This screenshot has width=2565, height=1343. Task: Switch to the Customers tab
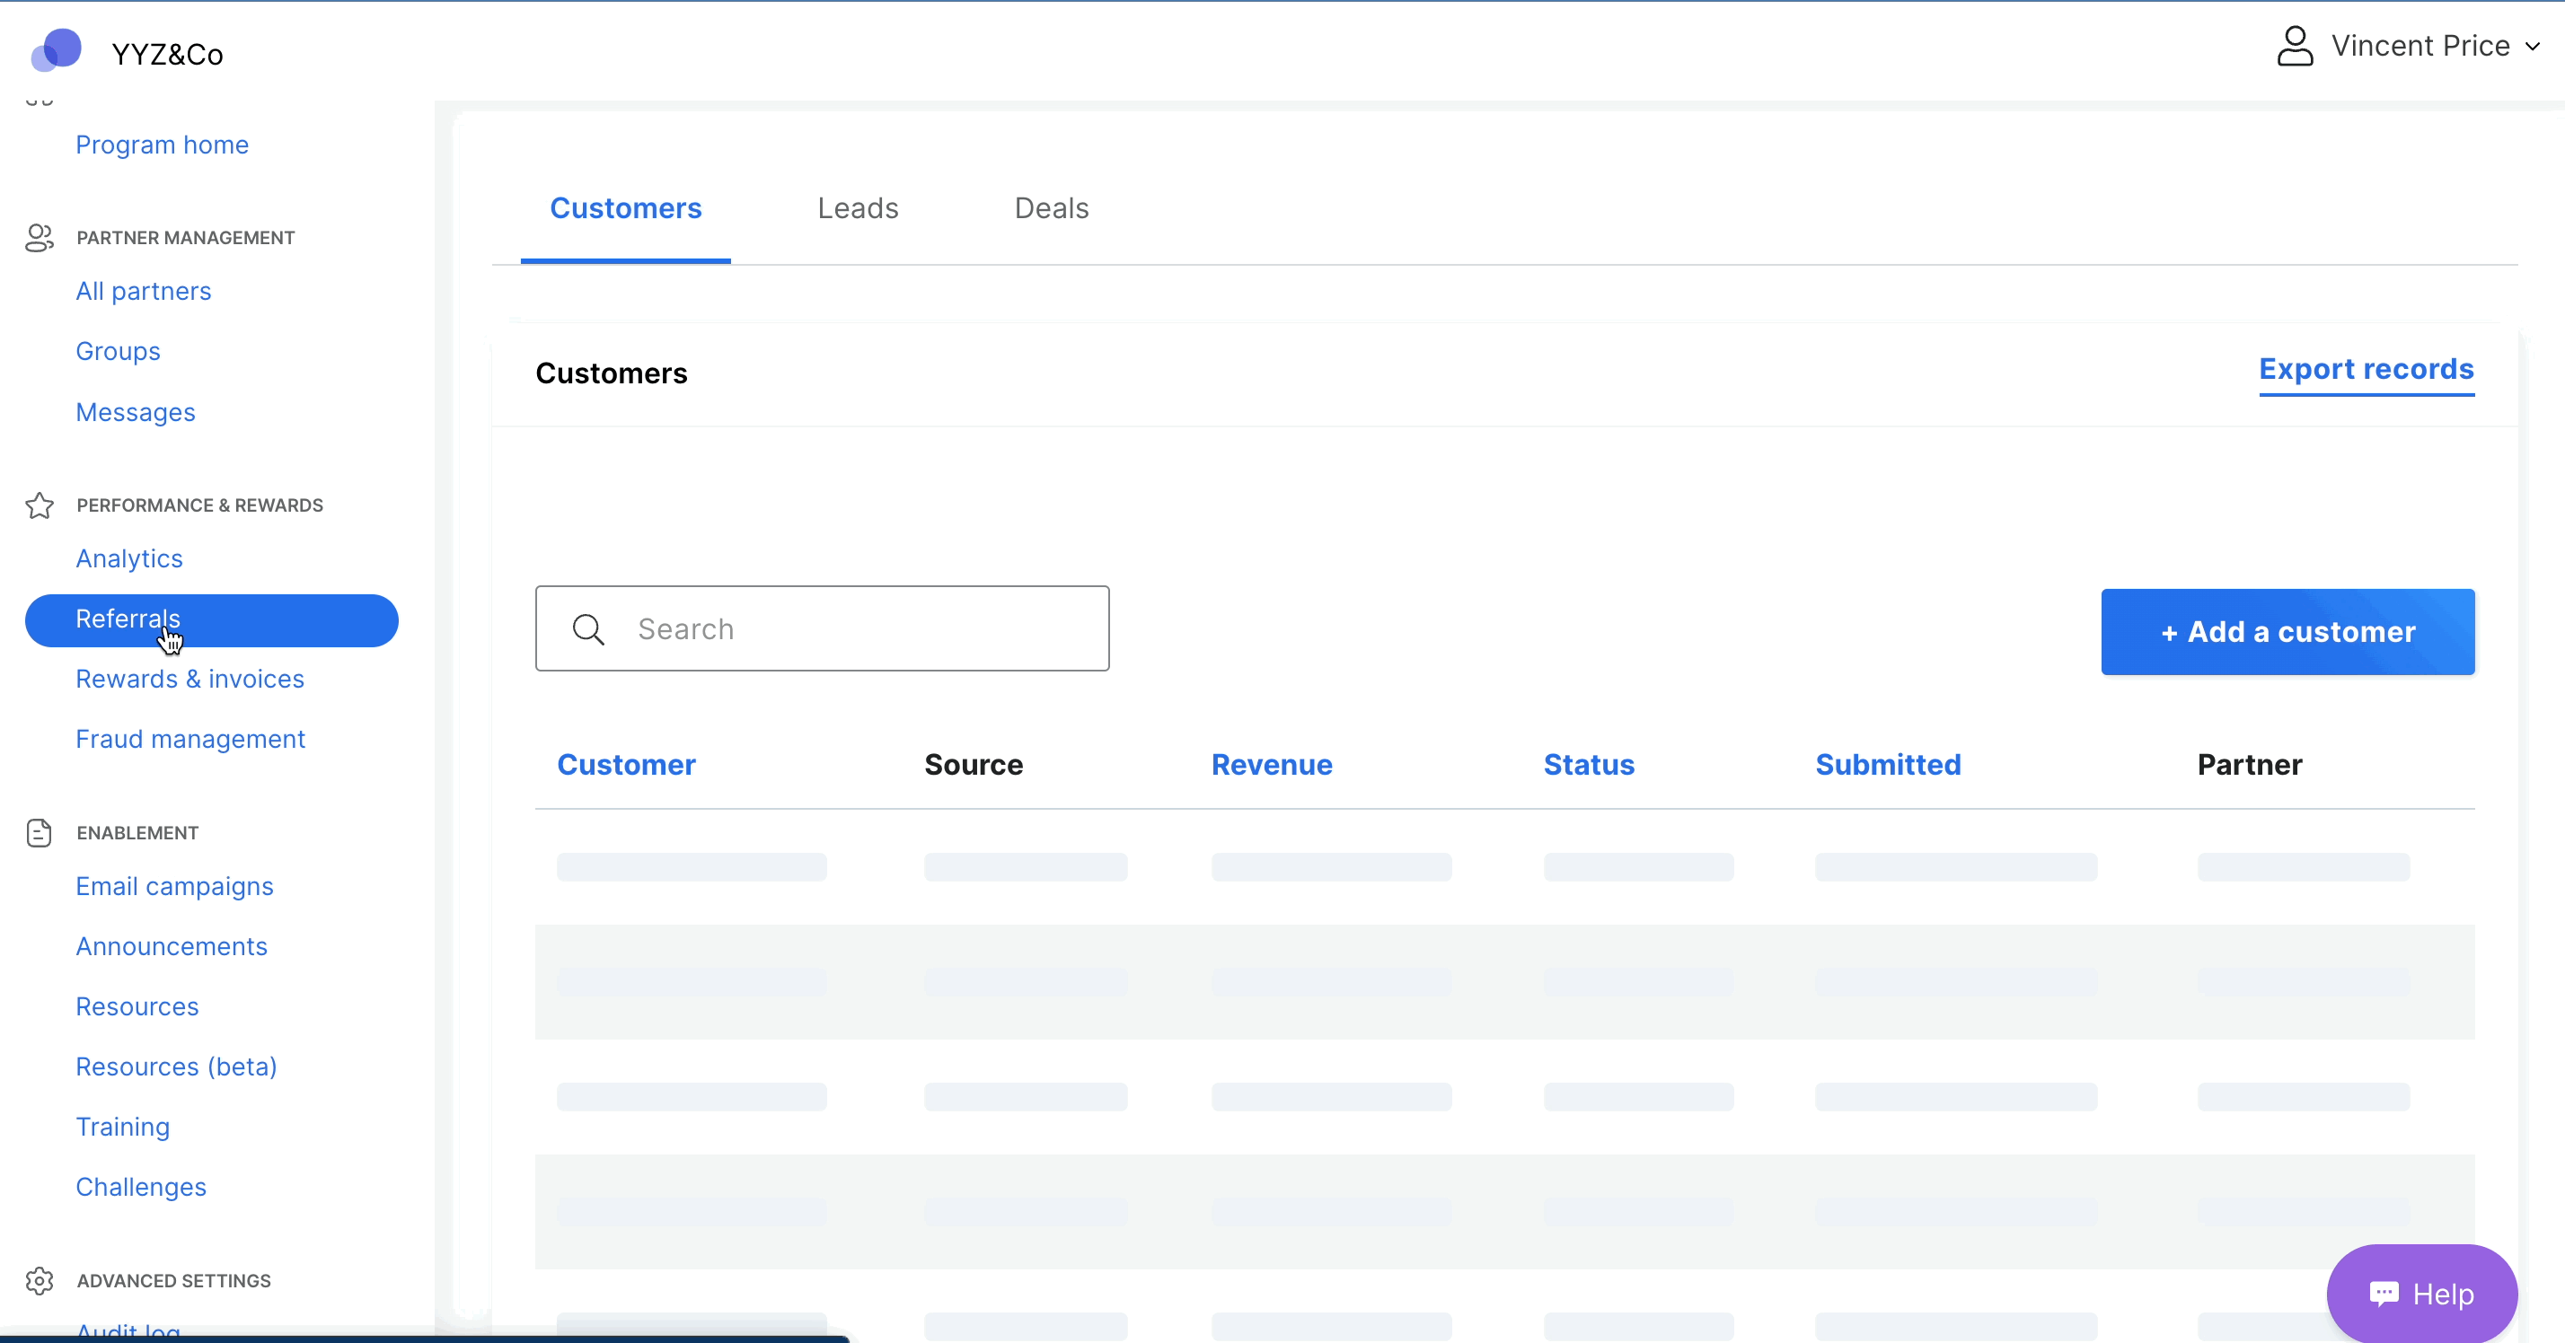click(625, 208)
